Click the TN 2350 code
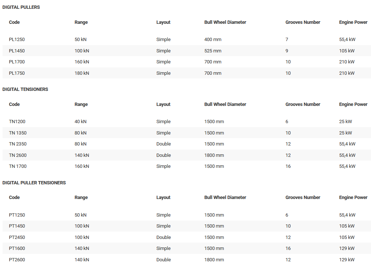Image resolution: width=371 pixels, height=269 pixels. (x=18, y=144)
